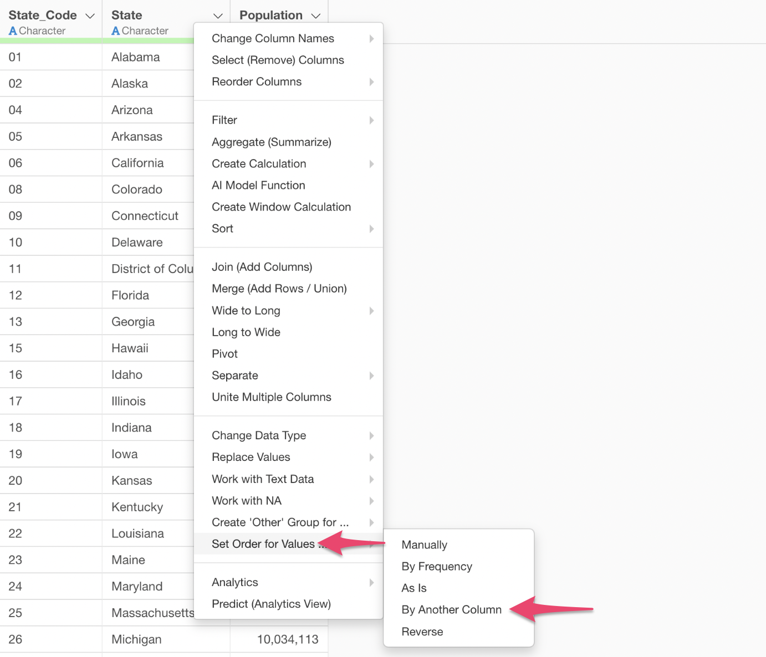
Task: Click the Michigan population value 10,034,113
Action: (x=287, y=640)
